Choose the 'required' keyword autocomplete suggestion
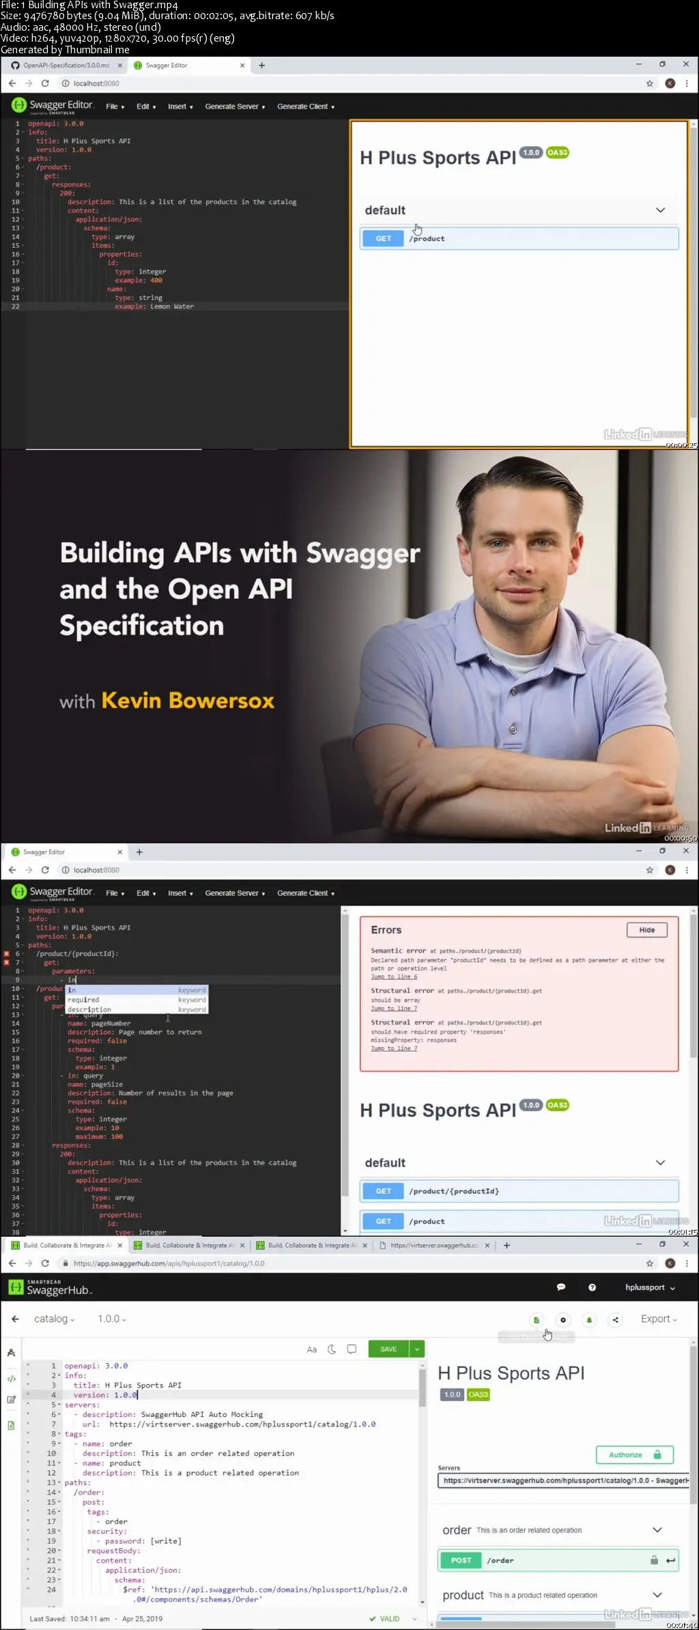 point(137,1000)
